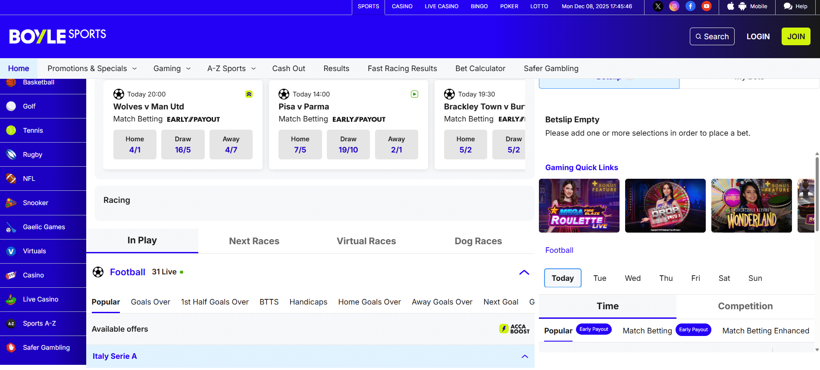Click the Android mobile app icon
The width and height of the screenshot is (820, 370).
(x=742, y=6)
